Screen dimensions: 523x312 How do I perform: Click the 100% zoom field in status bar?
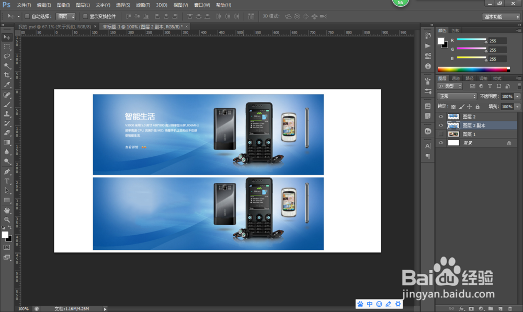pos(24,309)
